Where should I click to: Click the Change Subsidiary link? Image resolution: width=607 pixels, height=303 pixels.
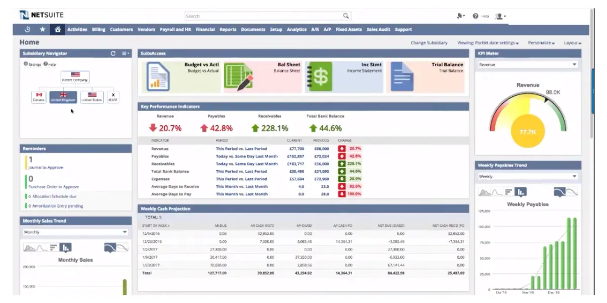pos(429,43)
